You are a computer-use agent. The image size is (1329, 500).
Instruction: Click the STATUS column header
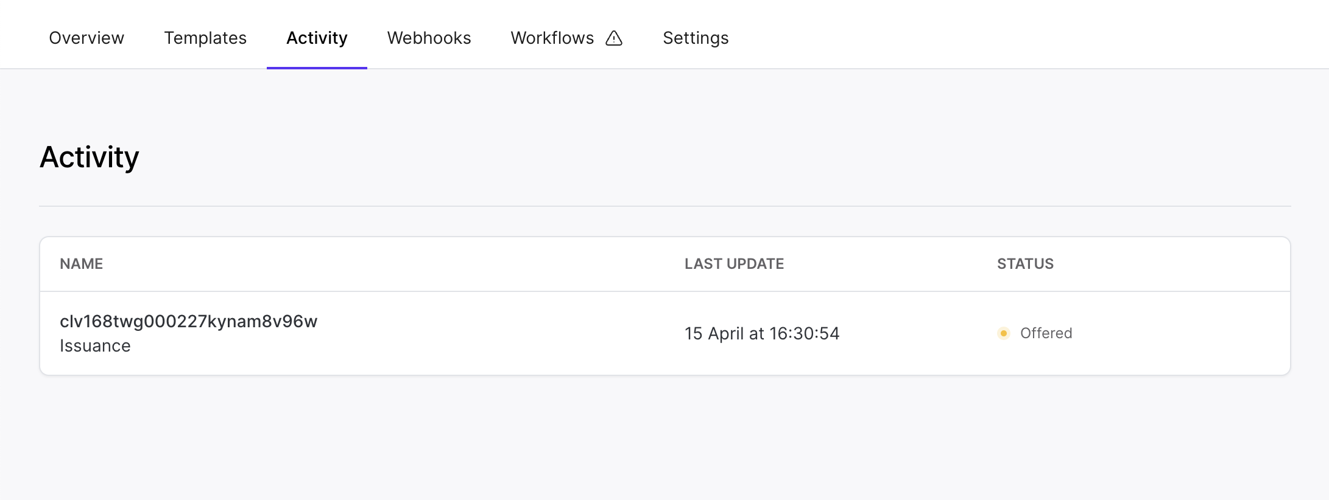tap(1025, 264)
